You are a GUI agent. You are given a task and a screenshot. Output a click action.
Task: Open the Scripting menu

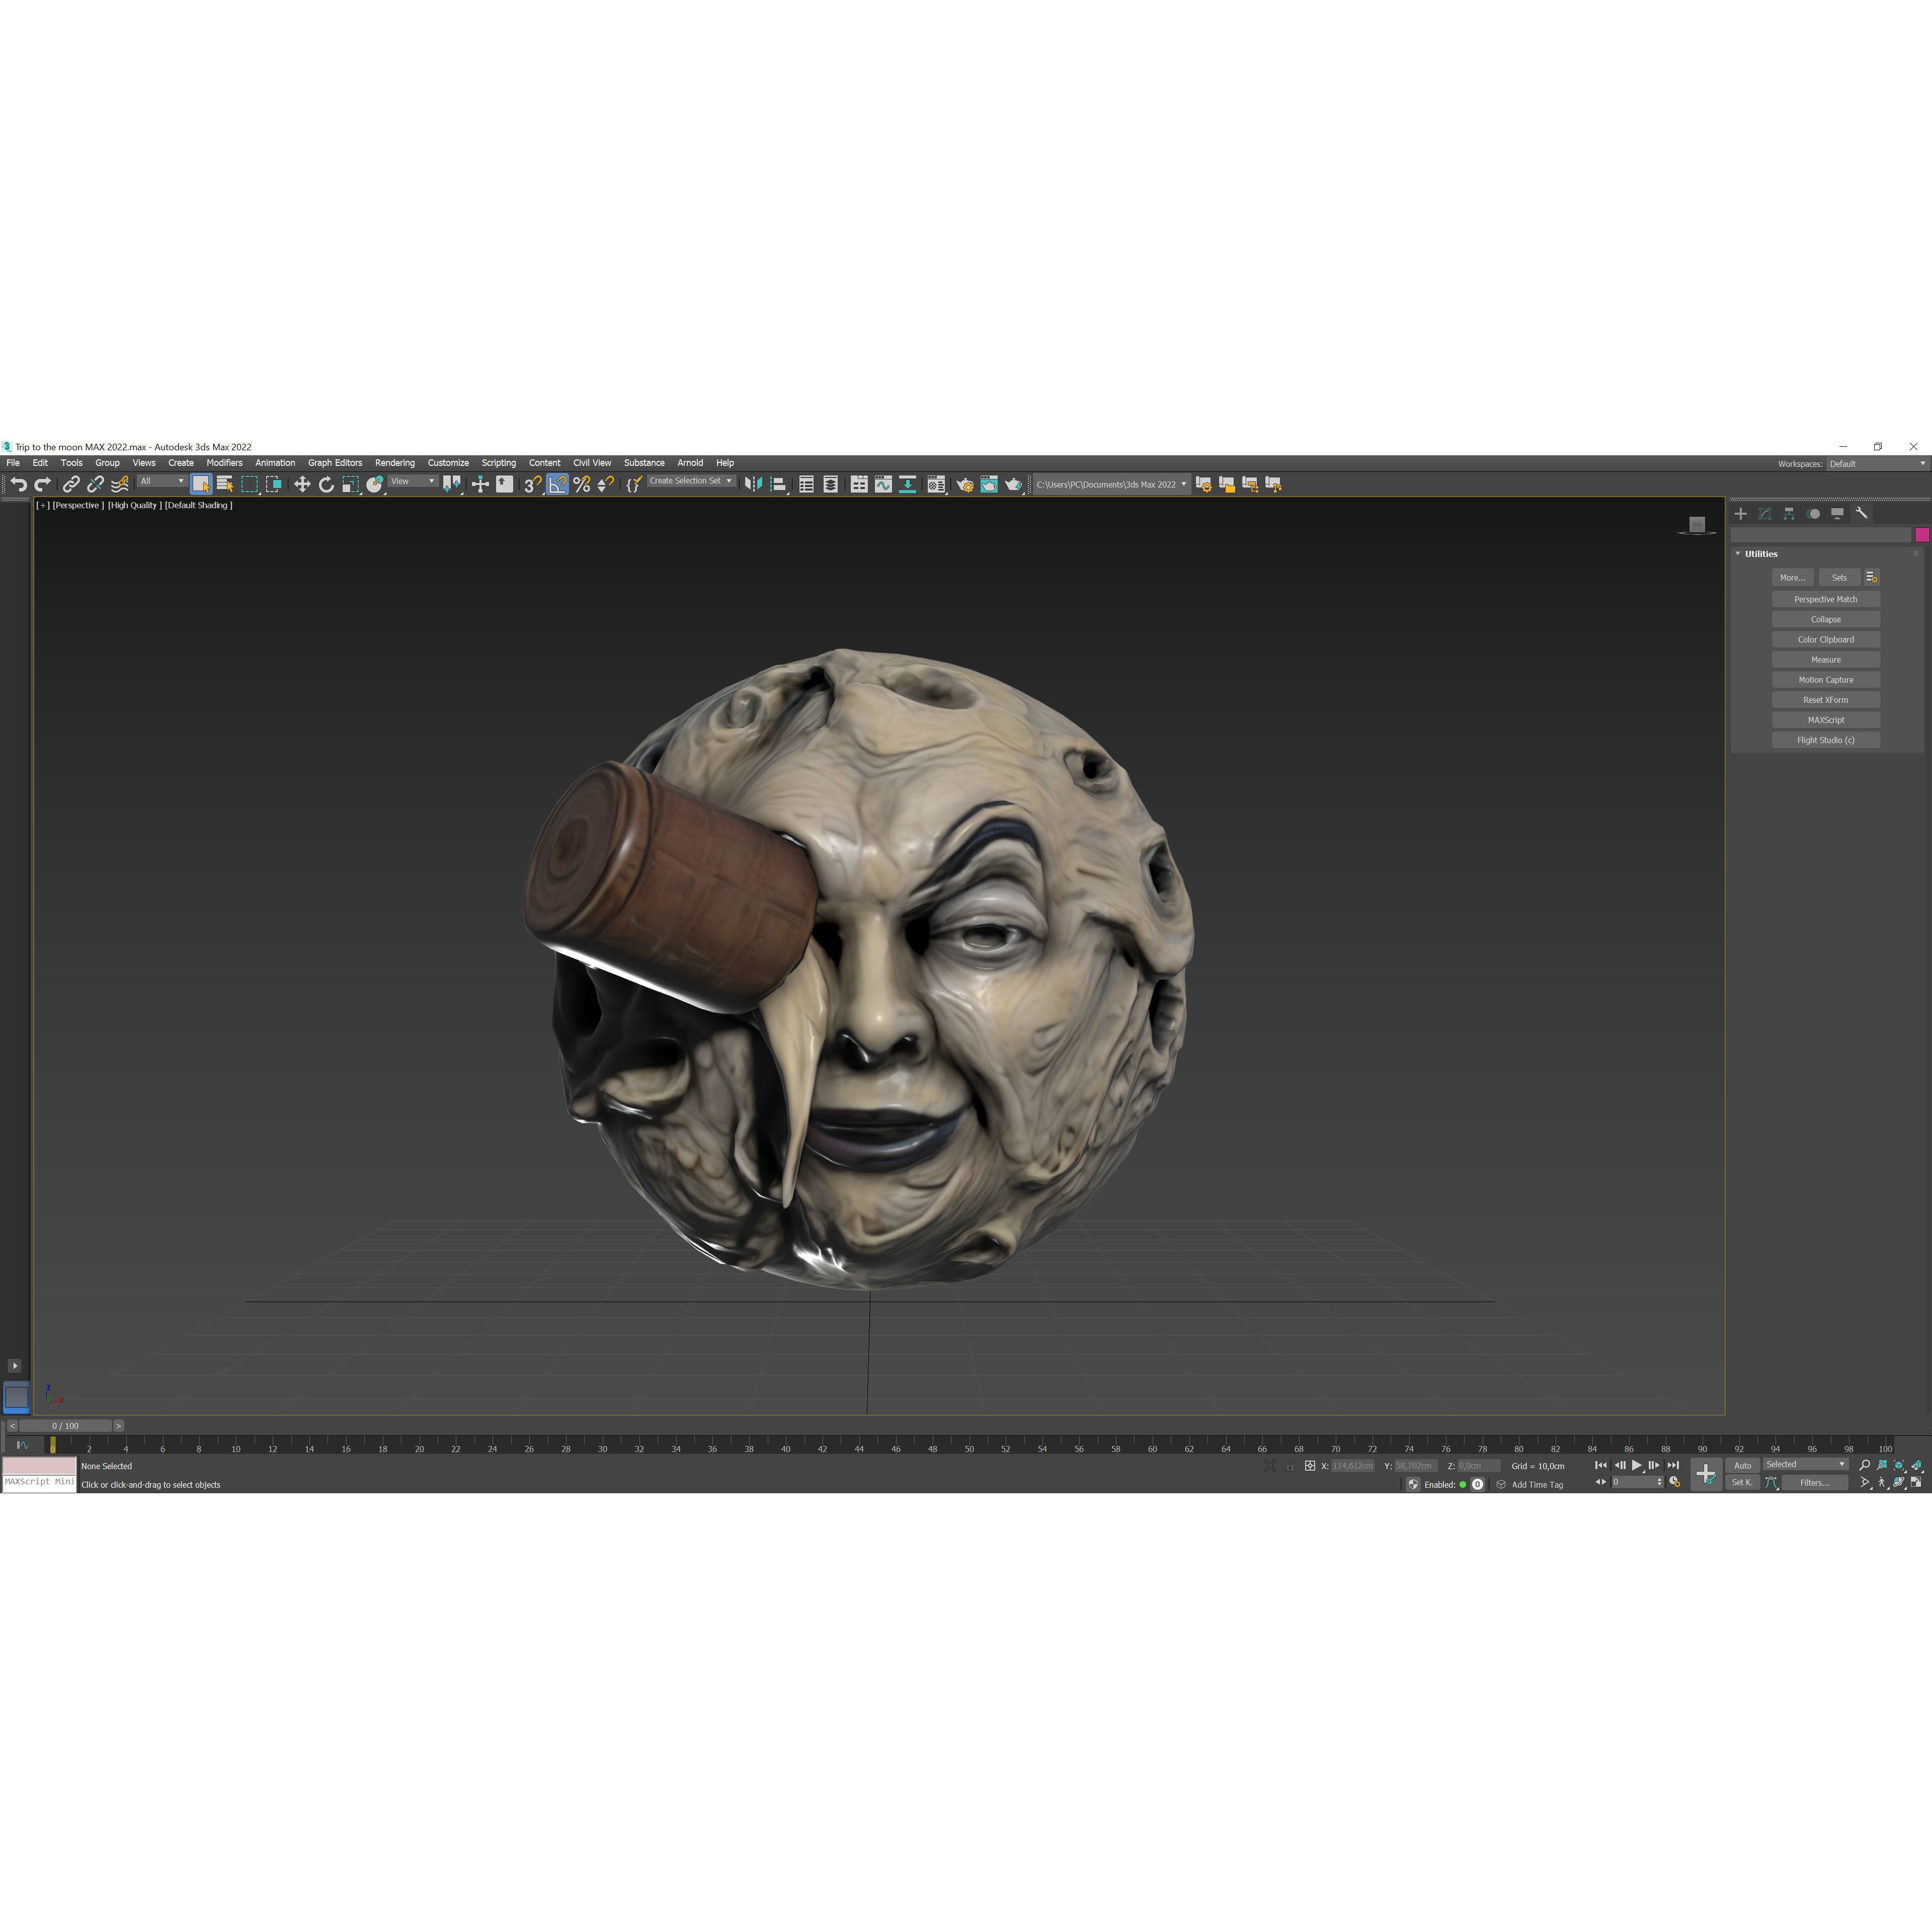coord(499,463)
